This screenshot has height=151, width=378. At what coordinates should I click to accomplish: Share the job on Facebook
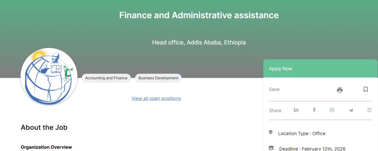click(x=314, y=110)
